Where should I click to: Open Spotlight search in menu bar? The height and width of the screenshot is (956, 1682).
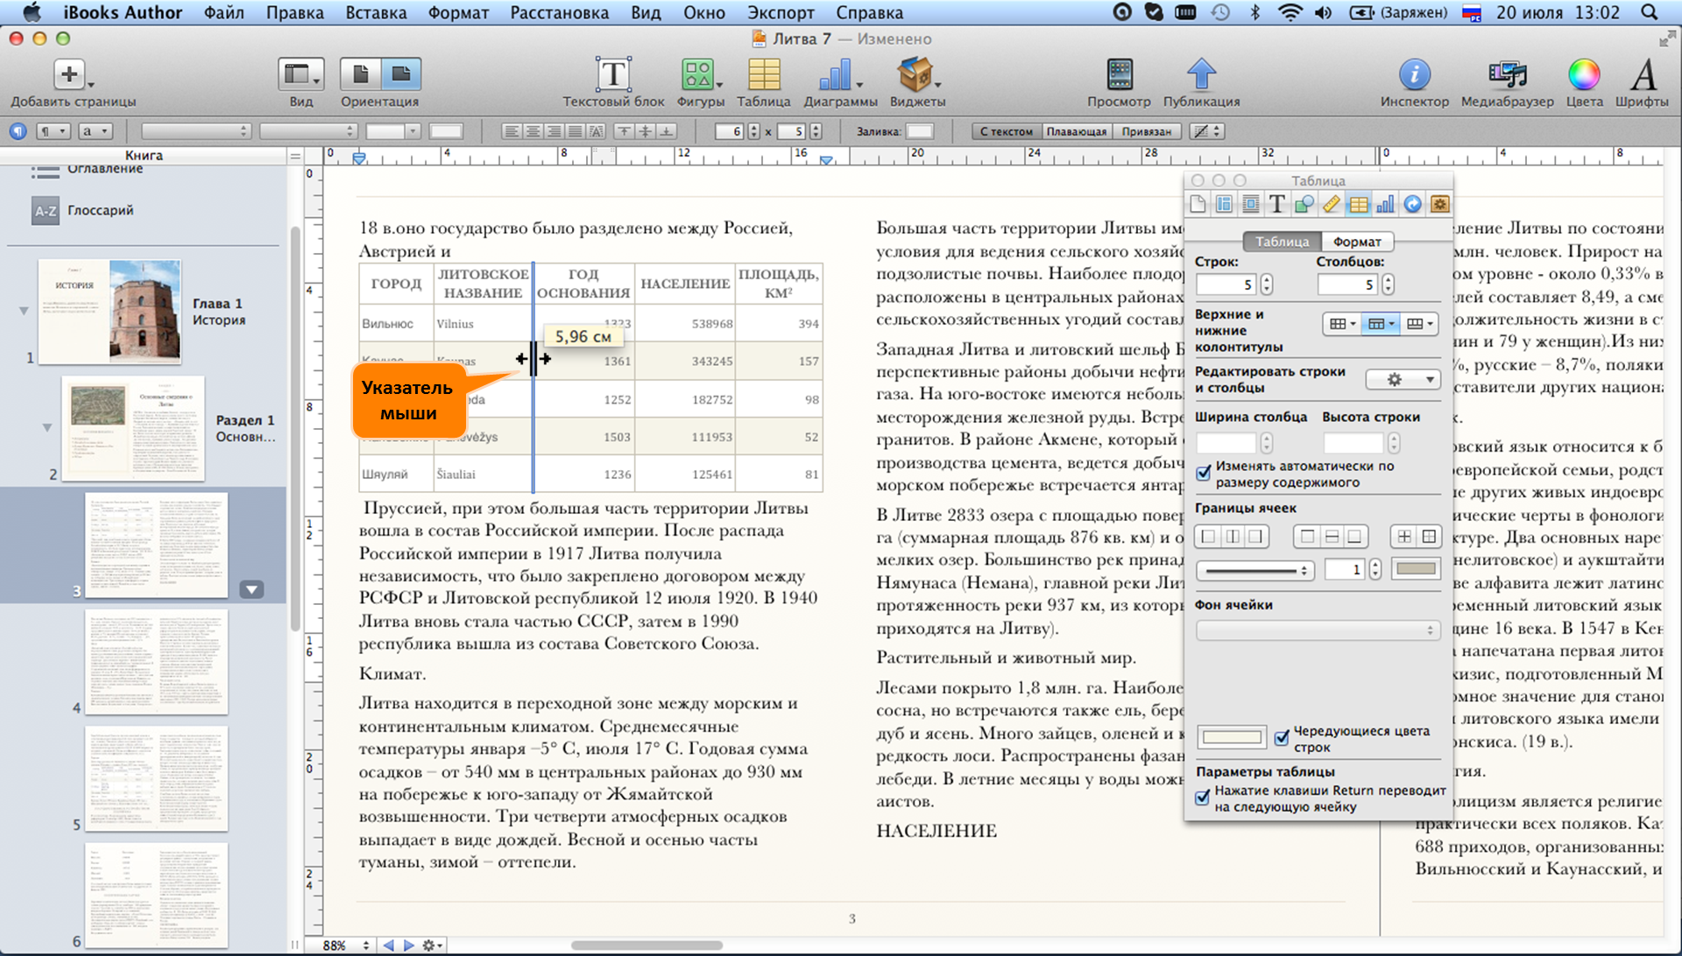click(x=1649, y=12)
